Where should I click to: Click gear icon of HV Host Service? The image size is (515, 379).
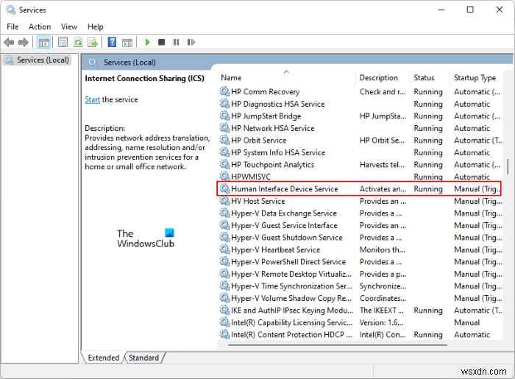[x=224, y=200]
